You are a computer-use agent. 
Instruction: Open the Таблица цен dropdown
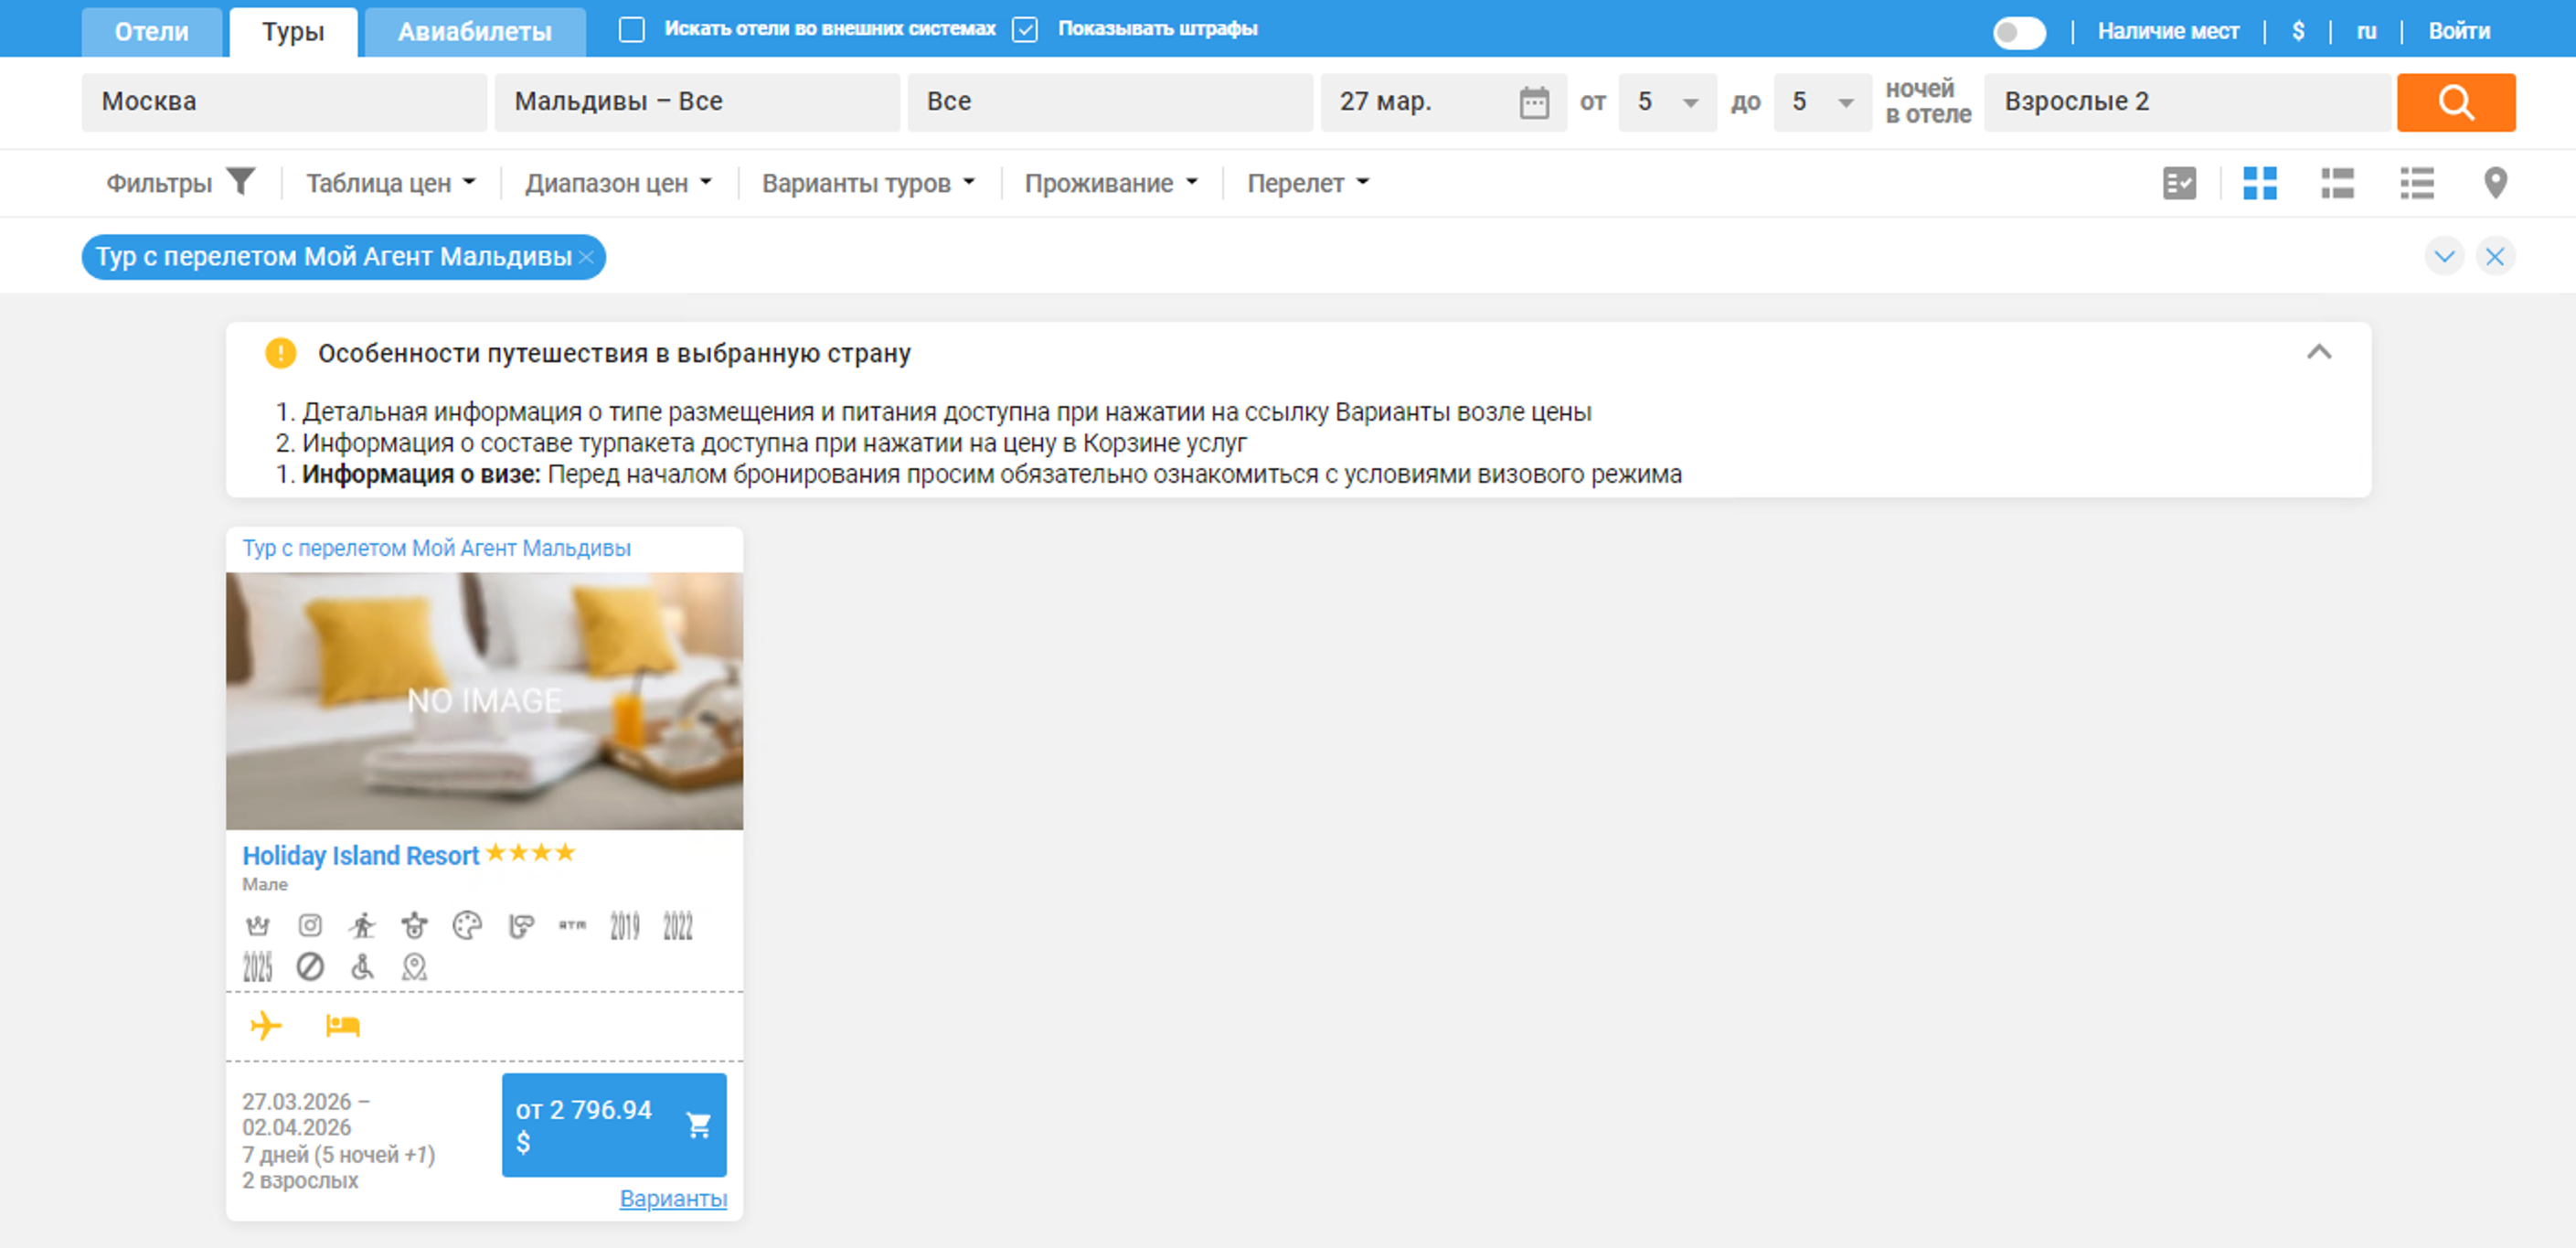pyautogui.click(x=390, y=183)
